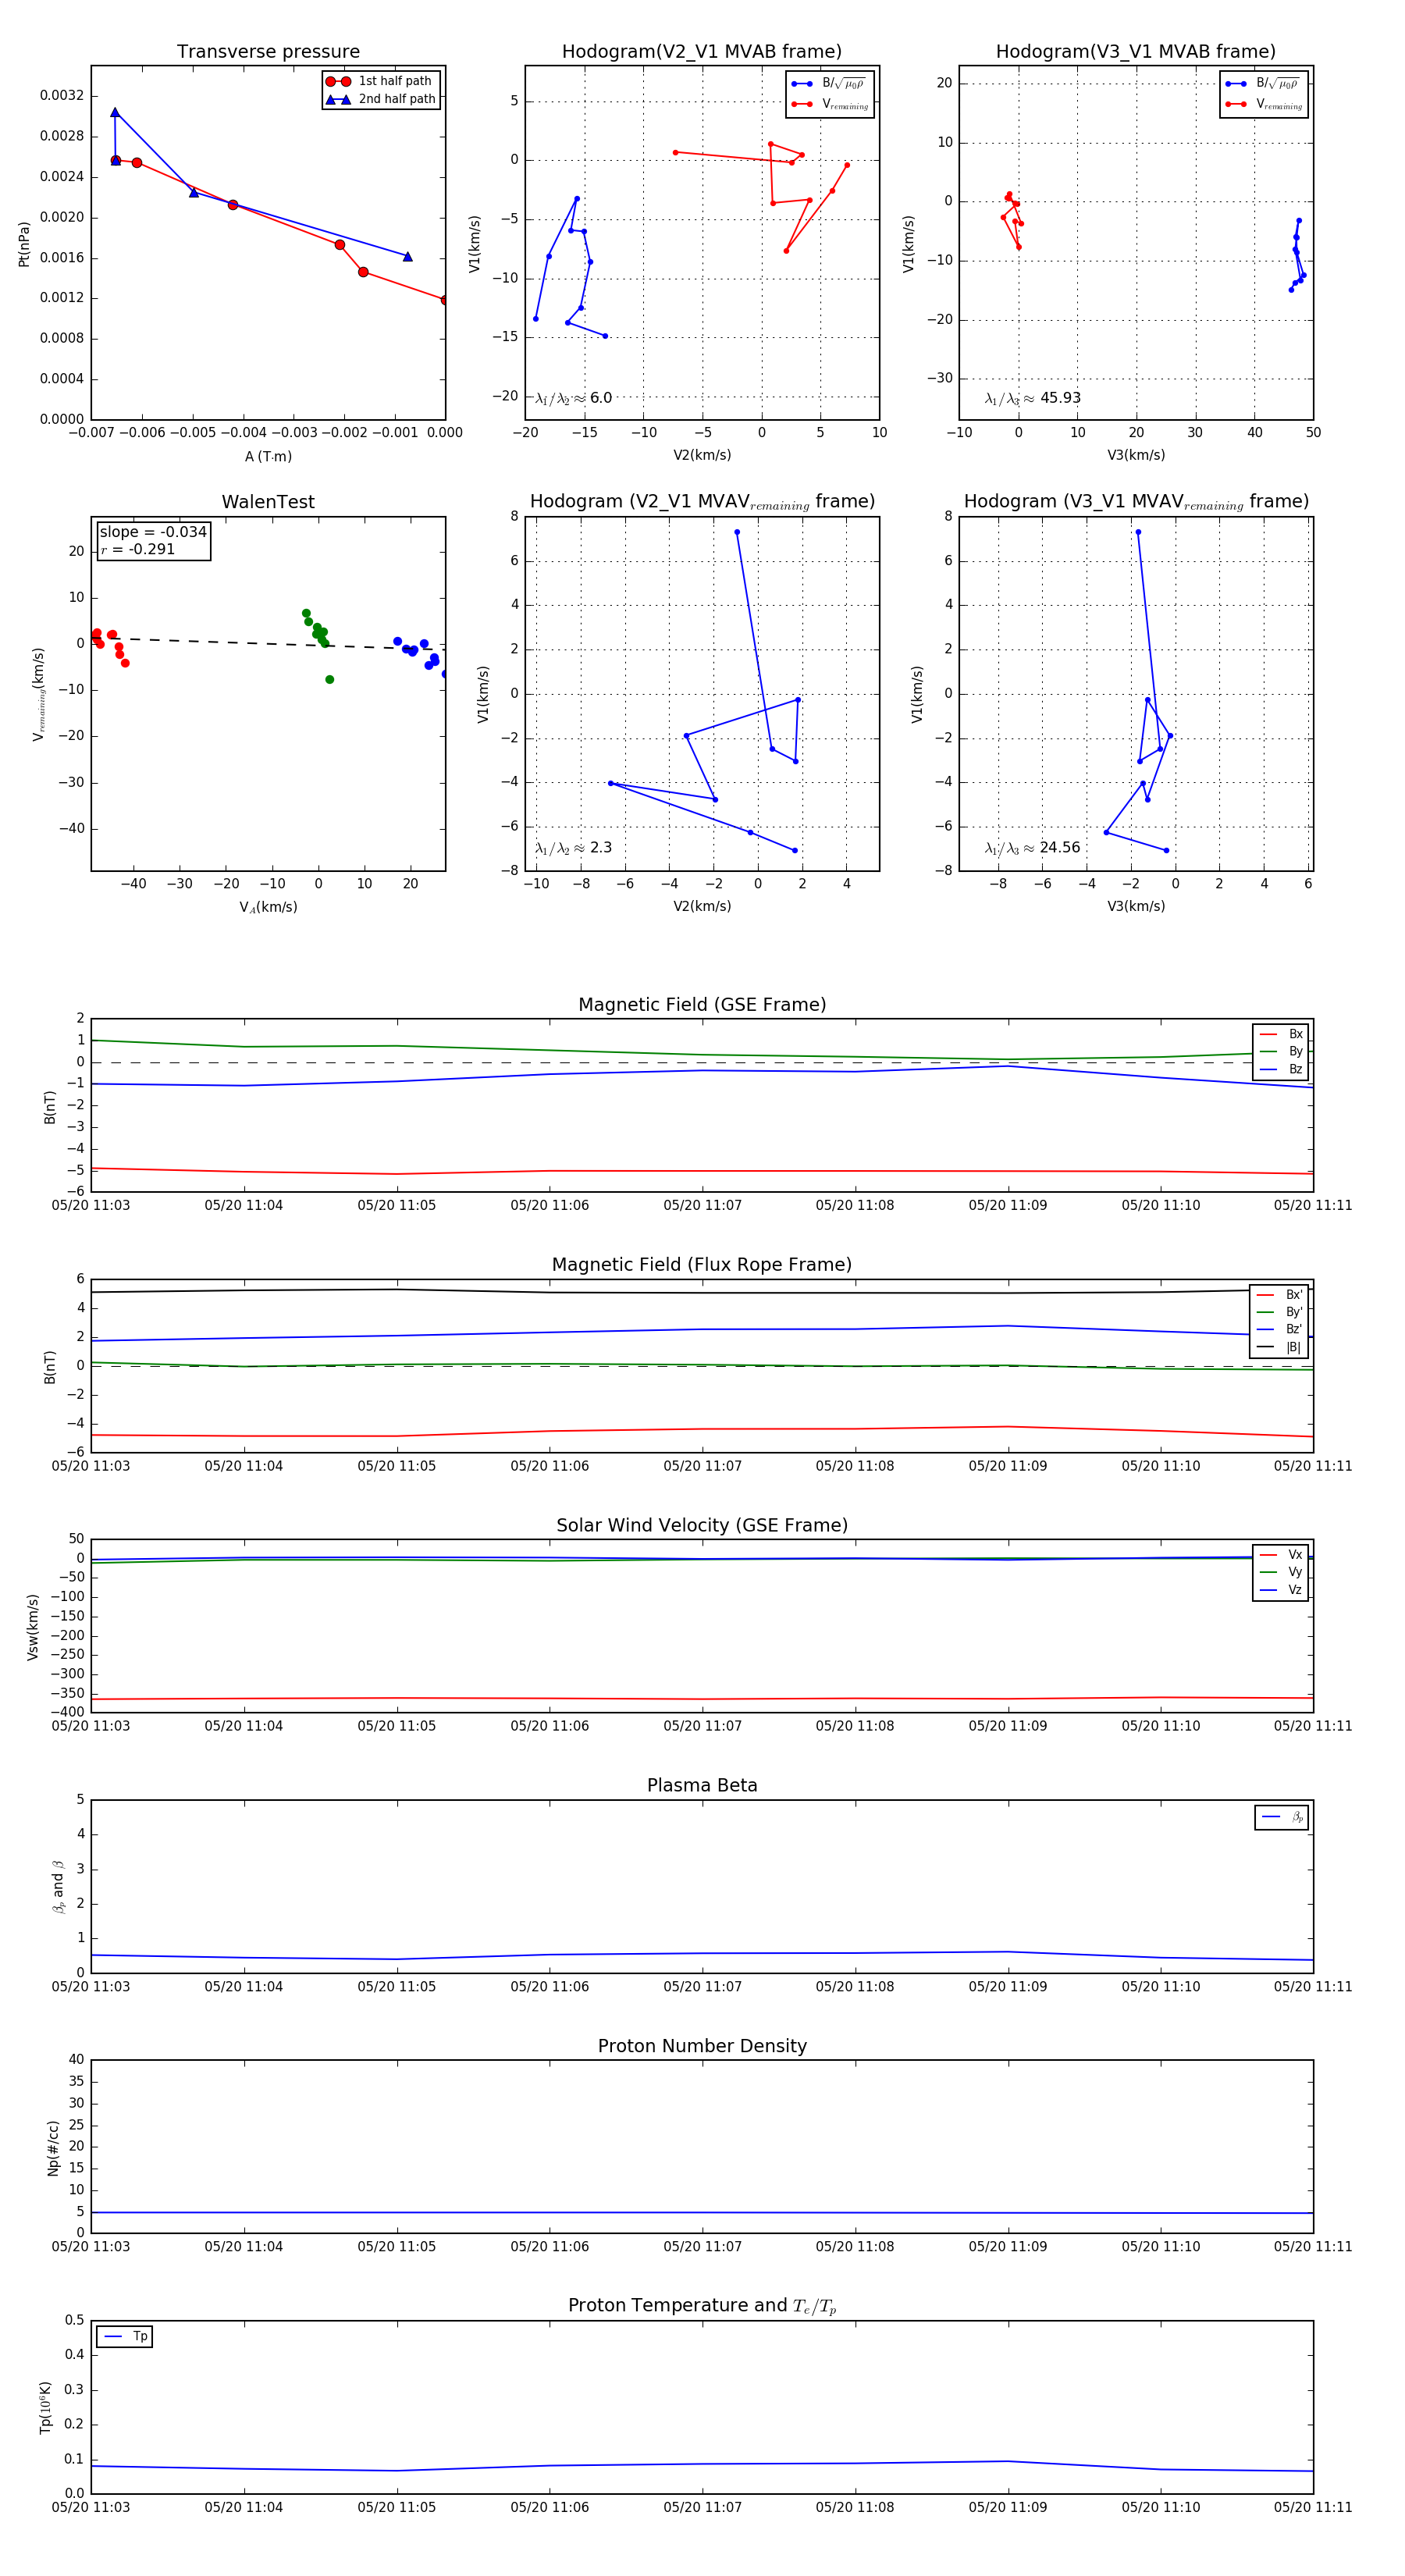The width and height of the screenshot is (1405, 2576).
Task: Select the 'Vx' entry in velocity legend
Action: pos(1281,1554)
